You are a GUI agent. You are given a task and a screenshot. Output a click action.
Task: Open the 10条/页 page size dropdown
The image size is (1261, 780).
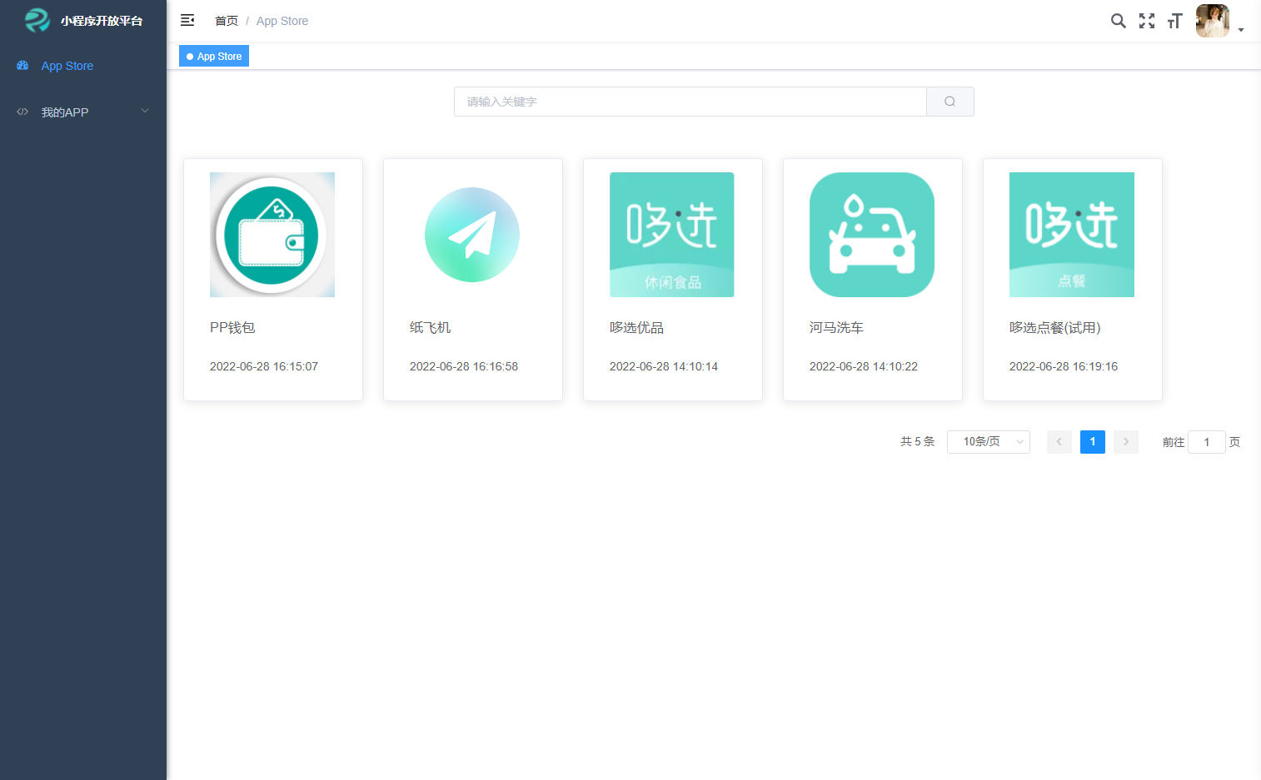(x=989, y=442)
